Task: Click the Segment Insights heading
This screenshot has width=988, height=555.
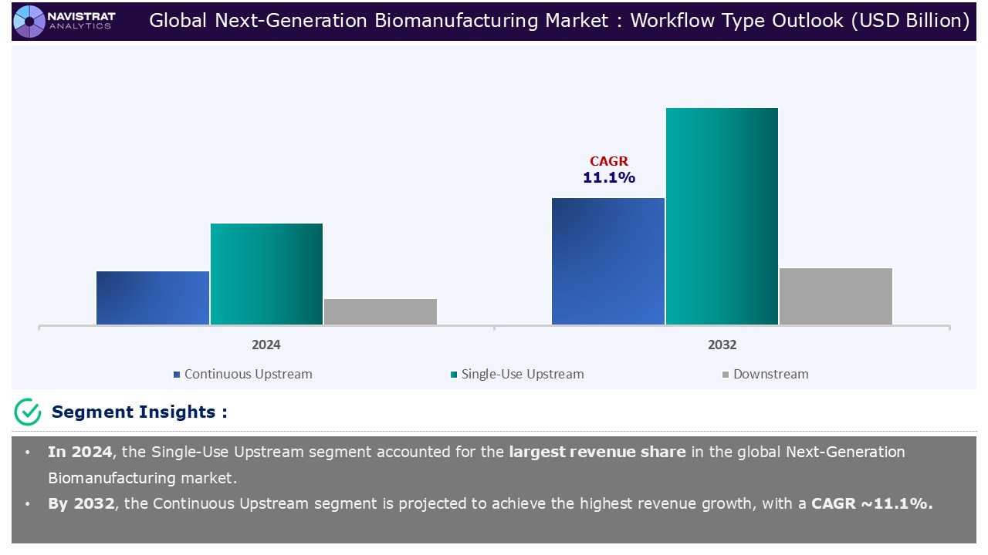Action: coord(139,412)
